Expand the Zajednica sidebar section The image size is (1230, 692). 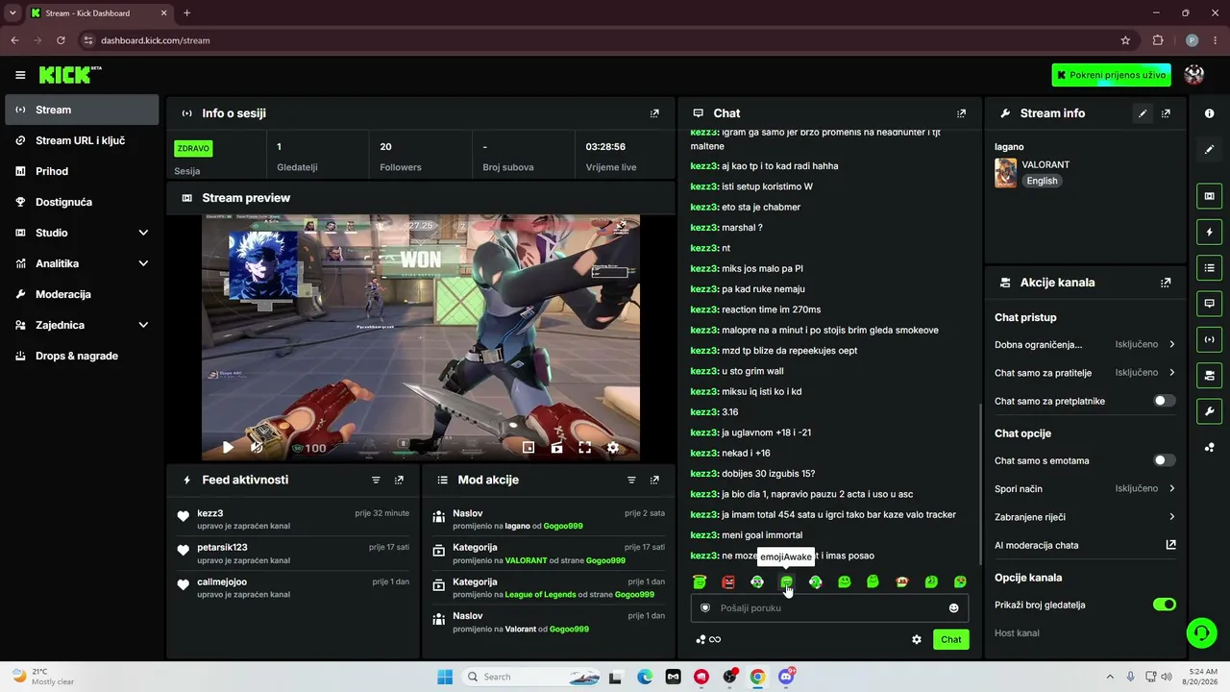coord(143,325)
